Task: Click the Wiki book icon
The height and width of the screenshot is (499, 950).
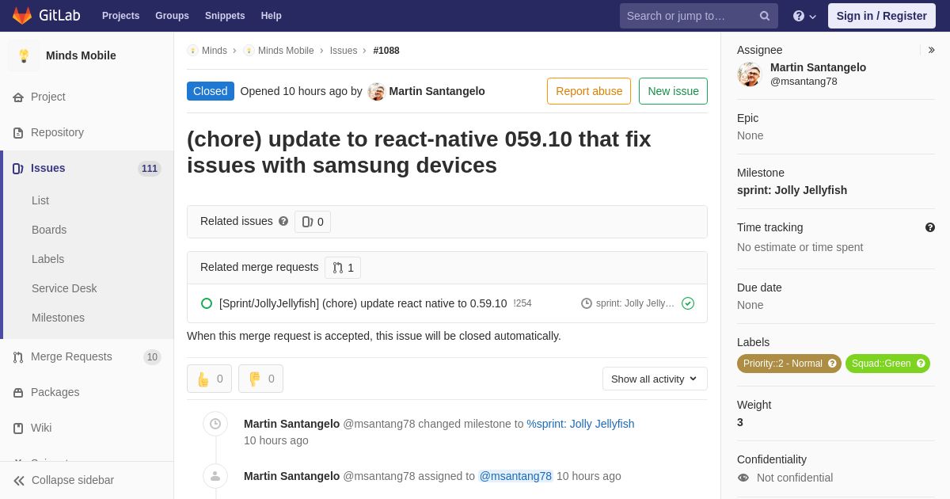Action: 18,429
